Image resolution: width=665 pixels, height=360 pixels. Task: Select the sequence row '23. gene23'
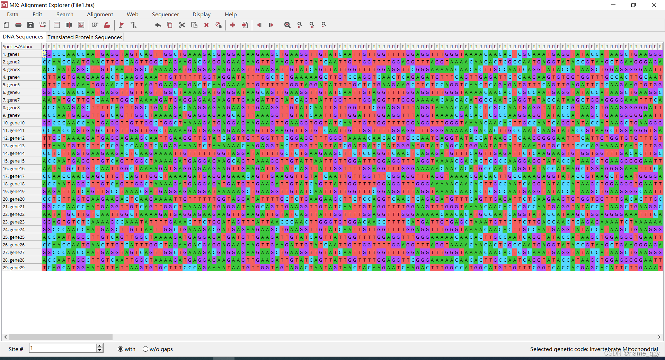pos(21,222)
